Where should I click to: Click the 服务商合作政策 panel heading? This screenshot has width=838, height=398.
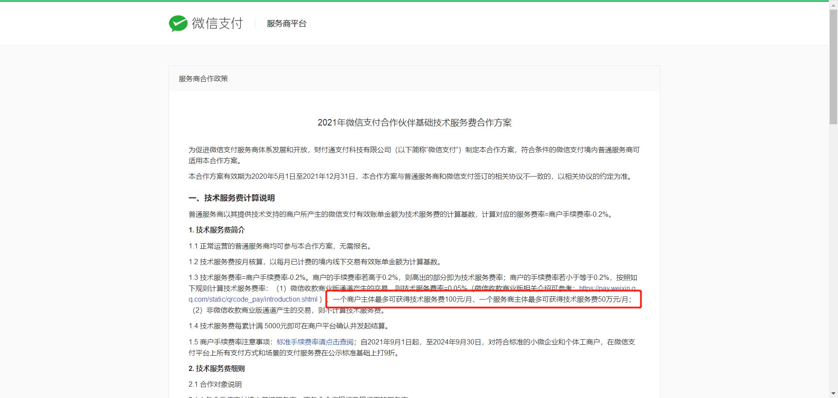point(203,79)
